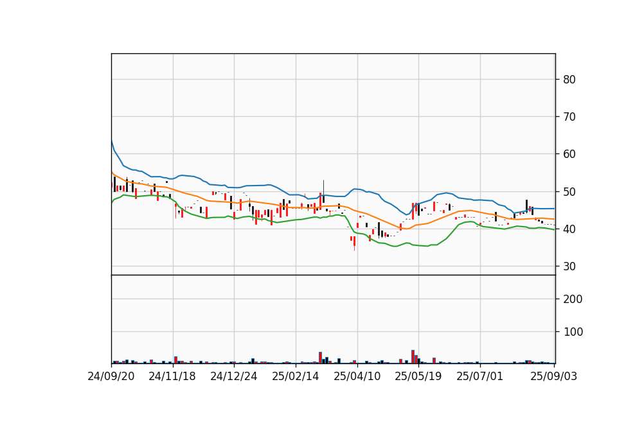Click the price axis value 50

point(569,192)
